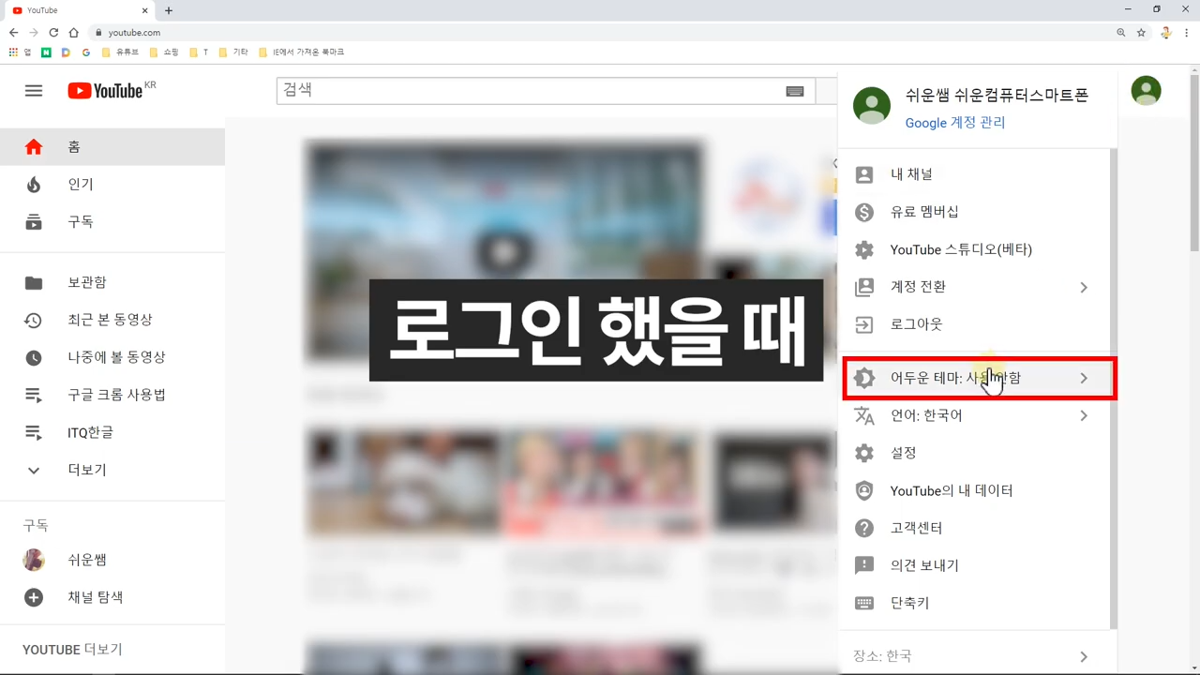The image size is (1200, 675).
Task: Click the account menu scrollbar
Action: click(1114, 388)
